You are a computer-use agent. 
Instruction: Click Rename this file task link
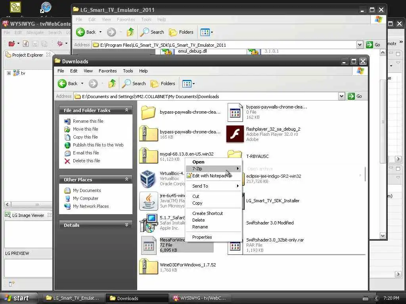click(88, 121)
